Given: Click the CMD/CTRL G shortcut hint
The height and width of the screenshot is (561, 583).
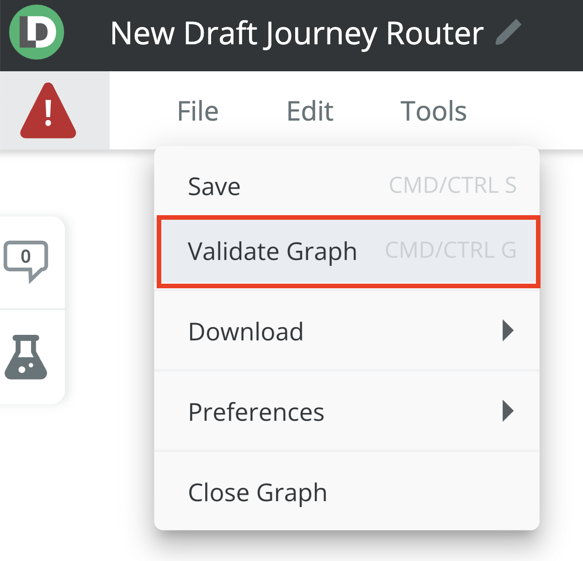Looking at the screenshot, I should click(450, 250).
